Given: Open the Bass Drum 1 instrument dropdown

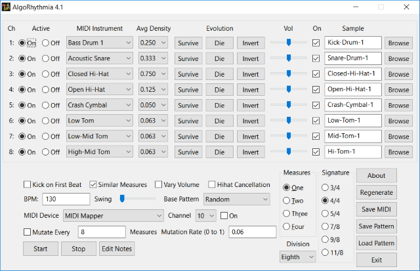Looking at the screenshot, I should [x=99, y=43].
